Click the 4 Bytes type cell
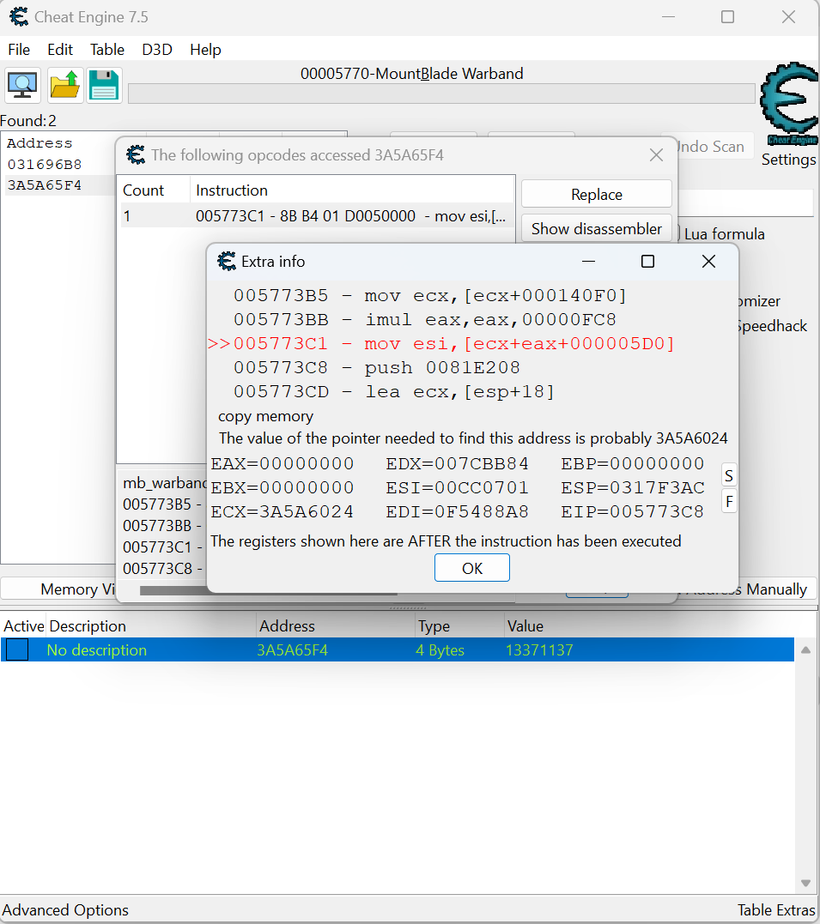Viewport: 820px width, 924px height. pyautogui.click(x=440, y=650)
